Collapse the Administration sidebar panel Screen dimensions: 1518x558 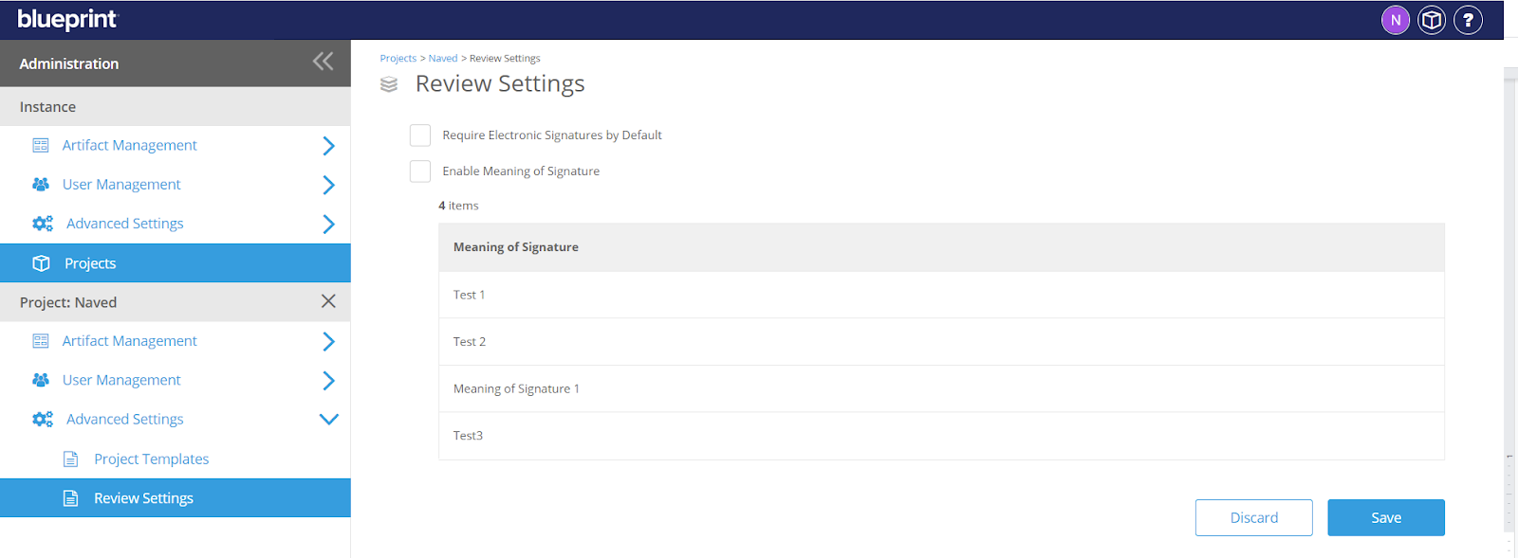[323, 63]
